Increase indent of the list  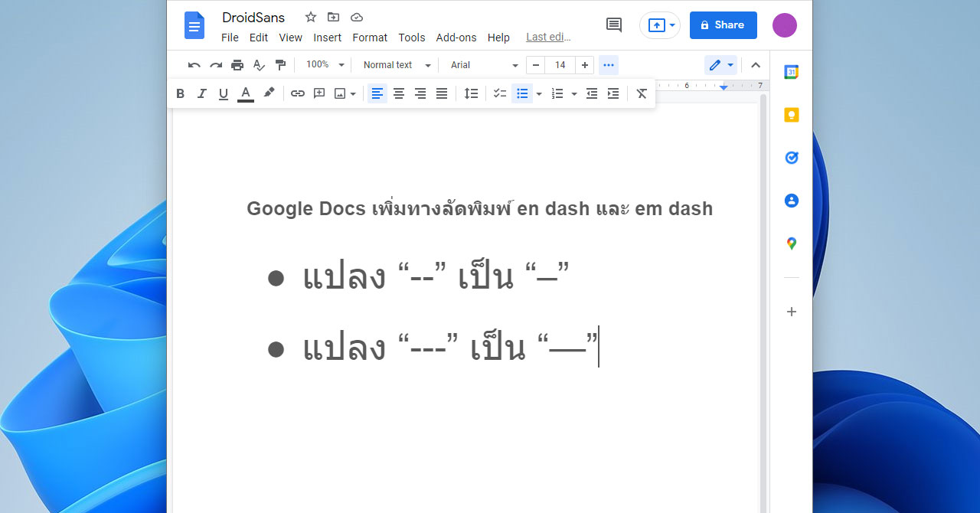[x=613, y=93]
